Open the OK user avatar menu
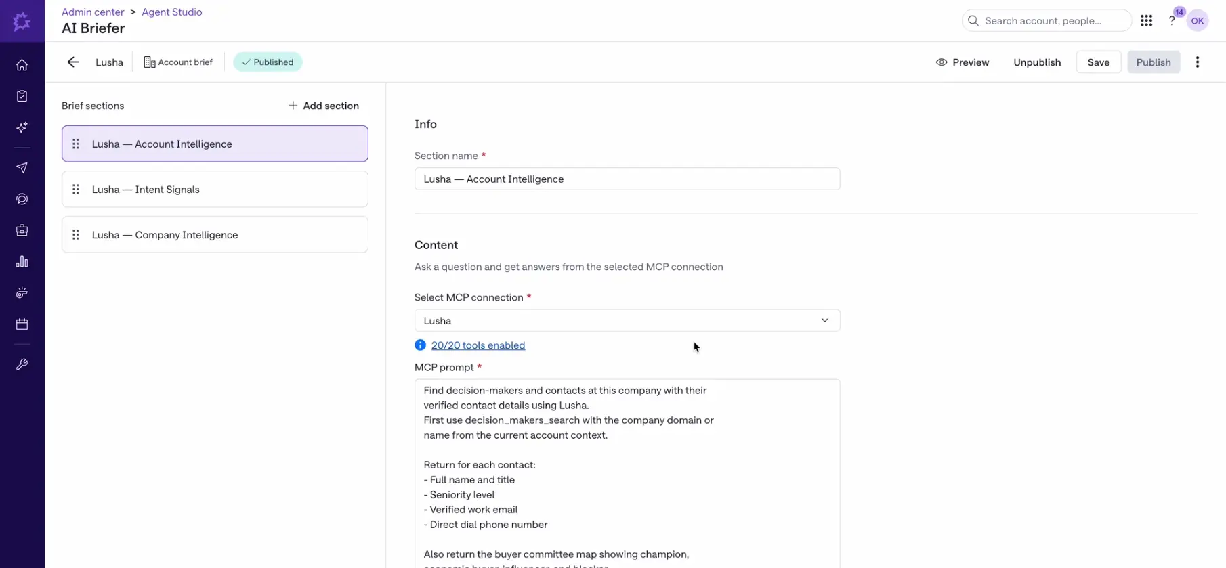The width and height of the screenshot is (1226, 568). pos(1198,21)
